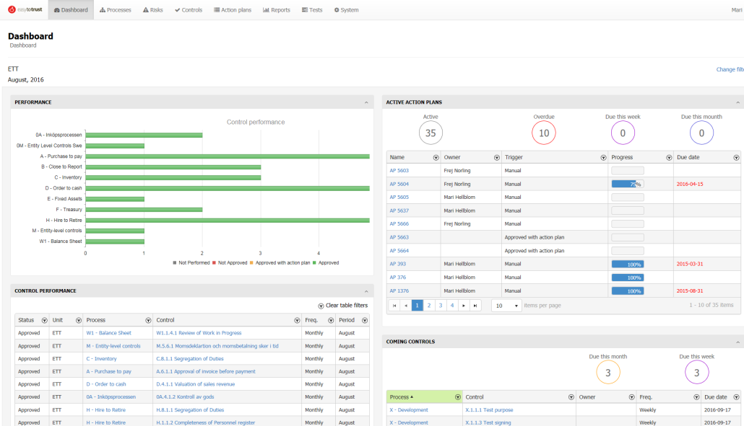Clear table filters in Control Performance
This screenshot has width=744, height=426.
[342, 306]
